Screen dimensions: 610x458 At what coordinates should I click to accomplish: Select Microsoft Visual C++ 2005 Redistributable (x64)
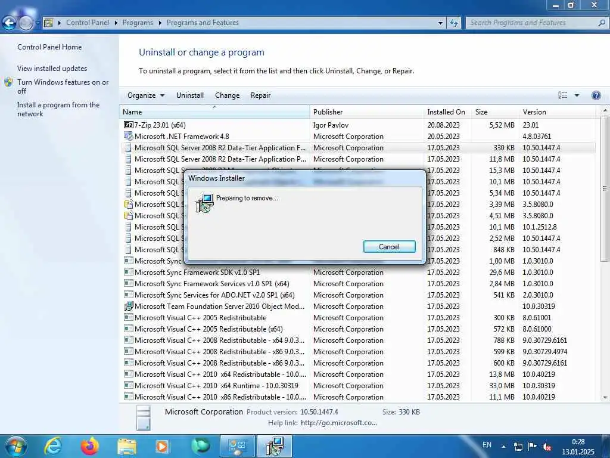tap(357, 329)
